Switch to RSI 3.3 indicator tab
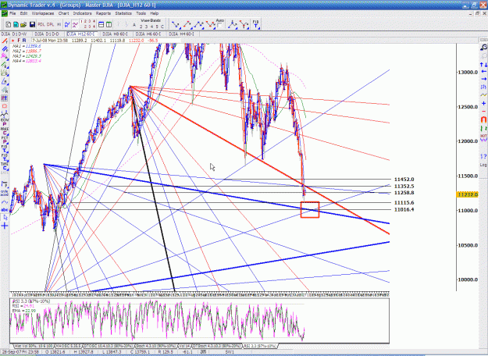The width and height of the screenshot is (488, 356). [x=260, y=346]
